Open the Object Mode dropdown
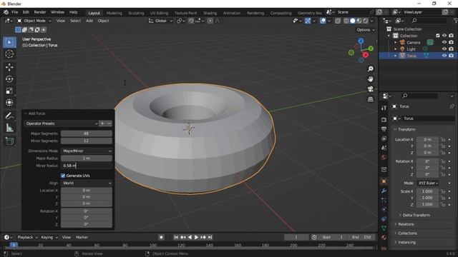458x257 pixels. tap(34, 21)
